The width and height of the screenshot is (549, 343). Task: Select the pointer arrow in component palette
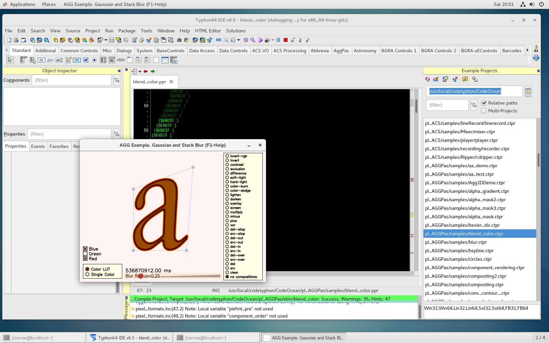10,60
